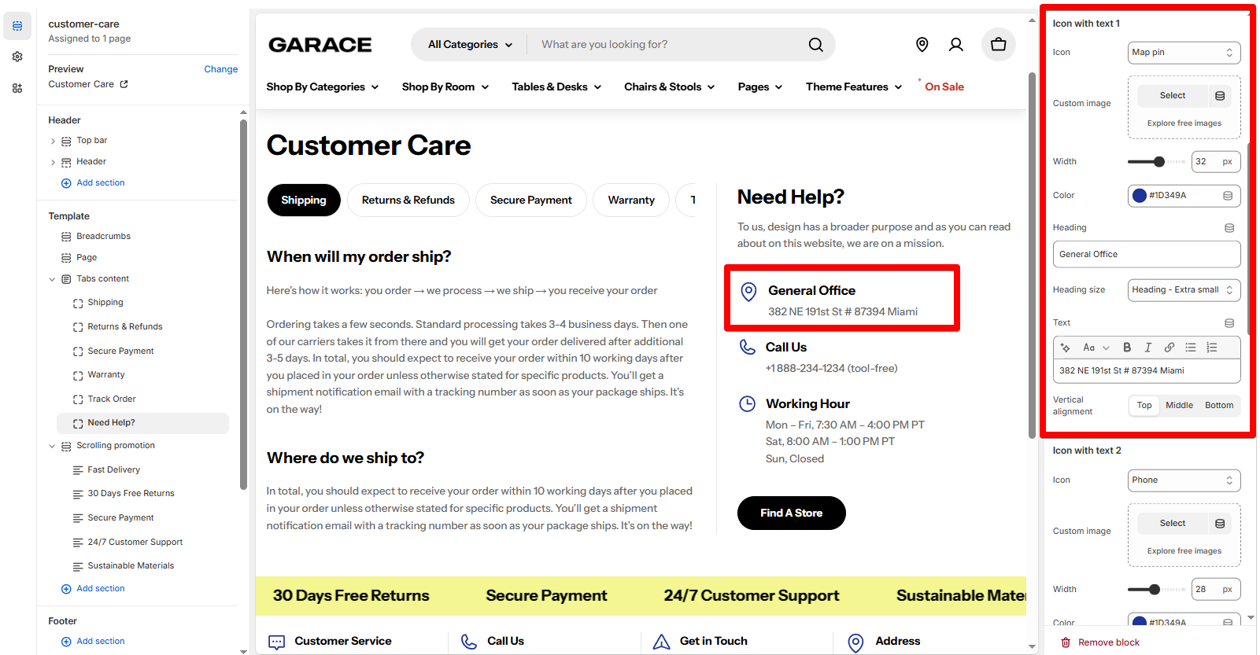The height and width of the screenshot is (655, 1260).
Task: Click the database icon in #1D349A color field
Action: [1228, 196]
